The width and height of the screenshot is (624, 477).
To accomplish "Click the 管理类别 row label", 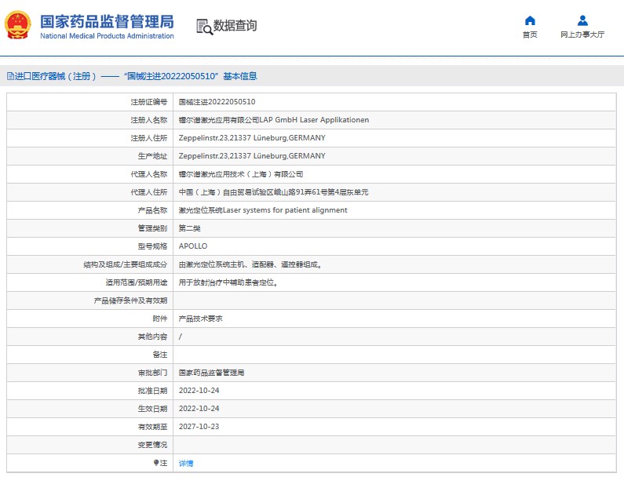I will click(152, 228).
